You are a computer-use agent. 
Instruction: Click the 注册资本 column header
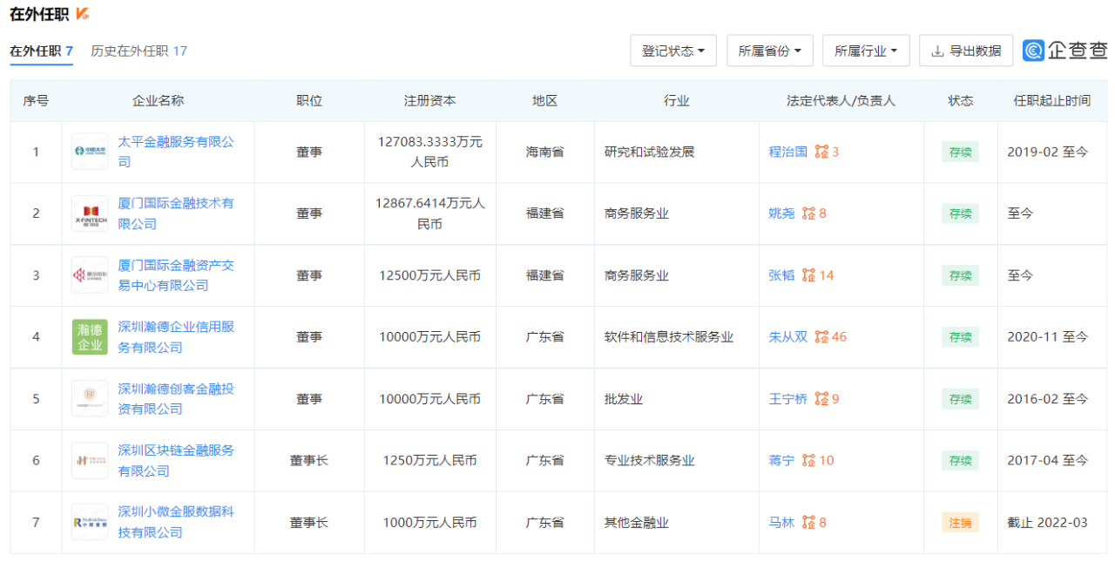[x=429, y=101]
